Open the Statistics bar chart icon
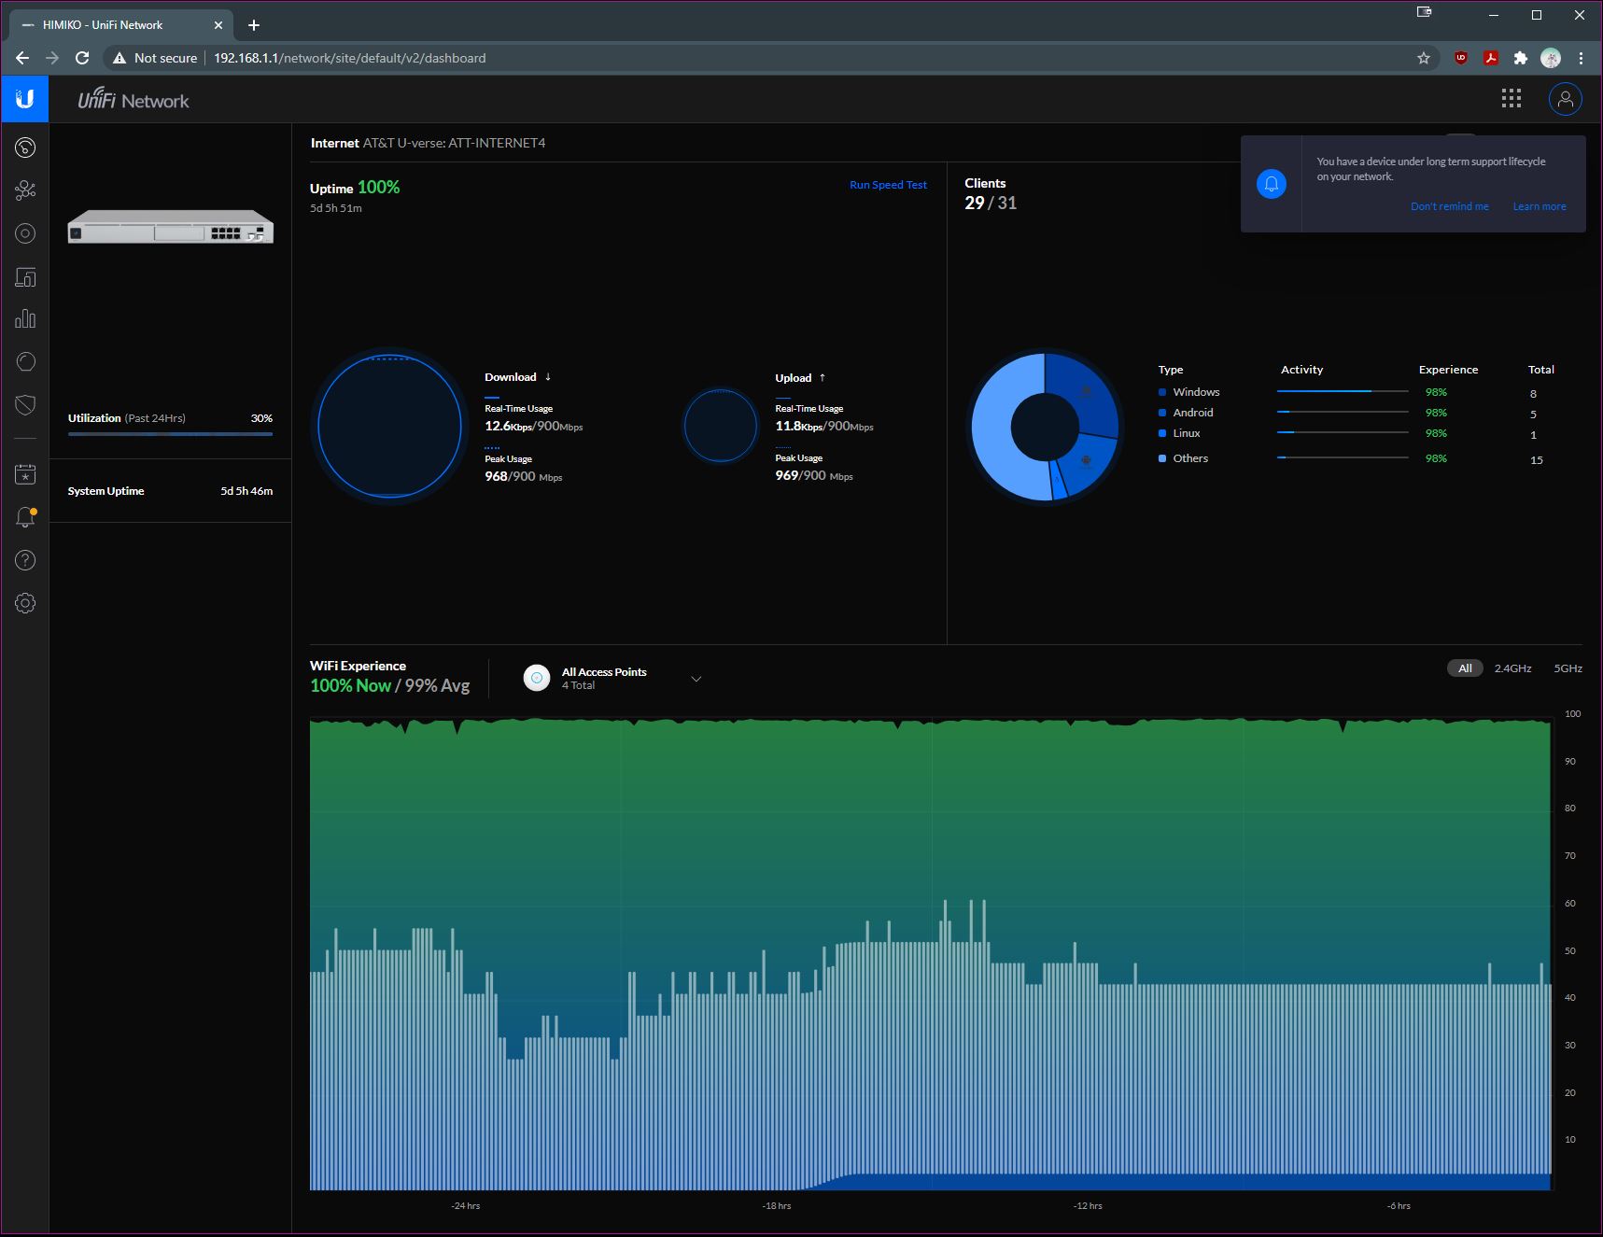This screenshot has height=1237, width=1603. coord(25,319)
